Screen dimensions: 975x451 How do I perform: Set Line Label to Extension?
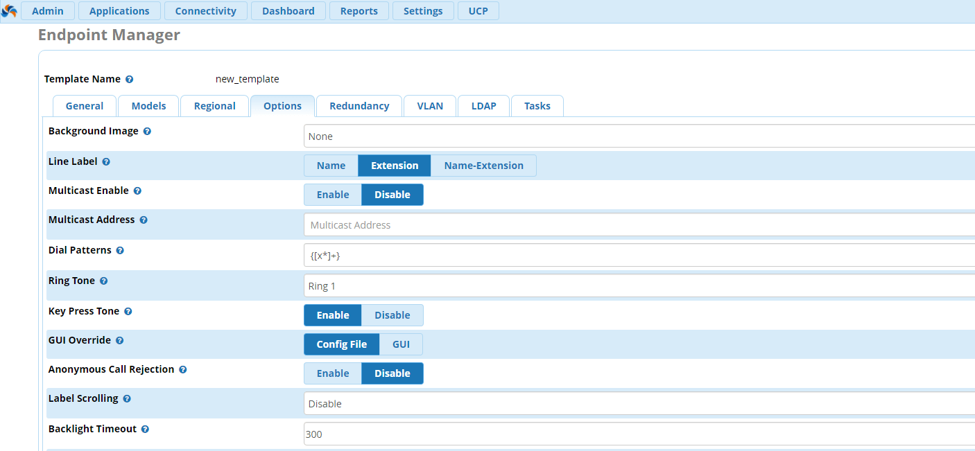point(395,166)
